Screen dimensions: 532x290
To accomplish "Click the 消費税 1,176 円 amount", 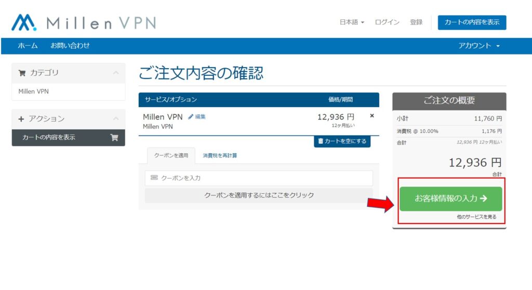I will 491,131.
